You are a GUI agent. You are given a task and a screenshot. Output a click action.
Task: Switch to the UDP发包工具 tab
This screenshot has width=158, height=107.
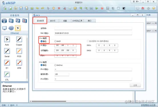[x=77, y=21]
